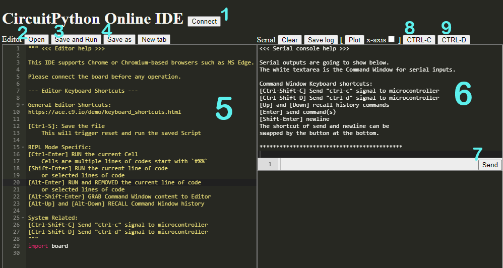Image resolution: width=503 pixels, height=268 pixels.
Task: Click '[Enter] send command(s)' console line
Action: (x=298, y=112)
